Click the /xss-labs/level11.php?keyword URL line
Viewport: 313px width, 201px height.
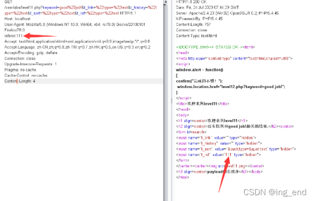point(81,8)
